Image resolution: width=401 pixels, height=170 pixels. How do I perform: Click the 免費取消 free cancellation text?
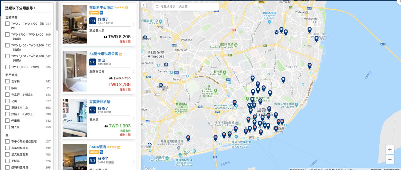125,131
